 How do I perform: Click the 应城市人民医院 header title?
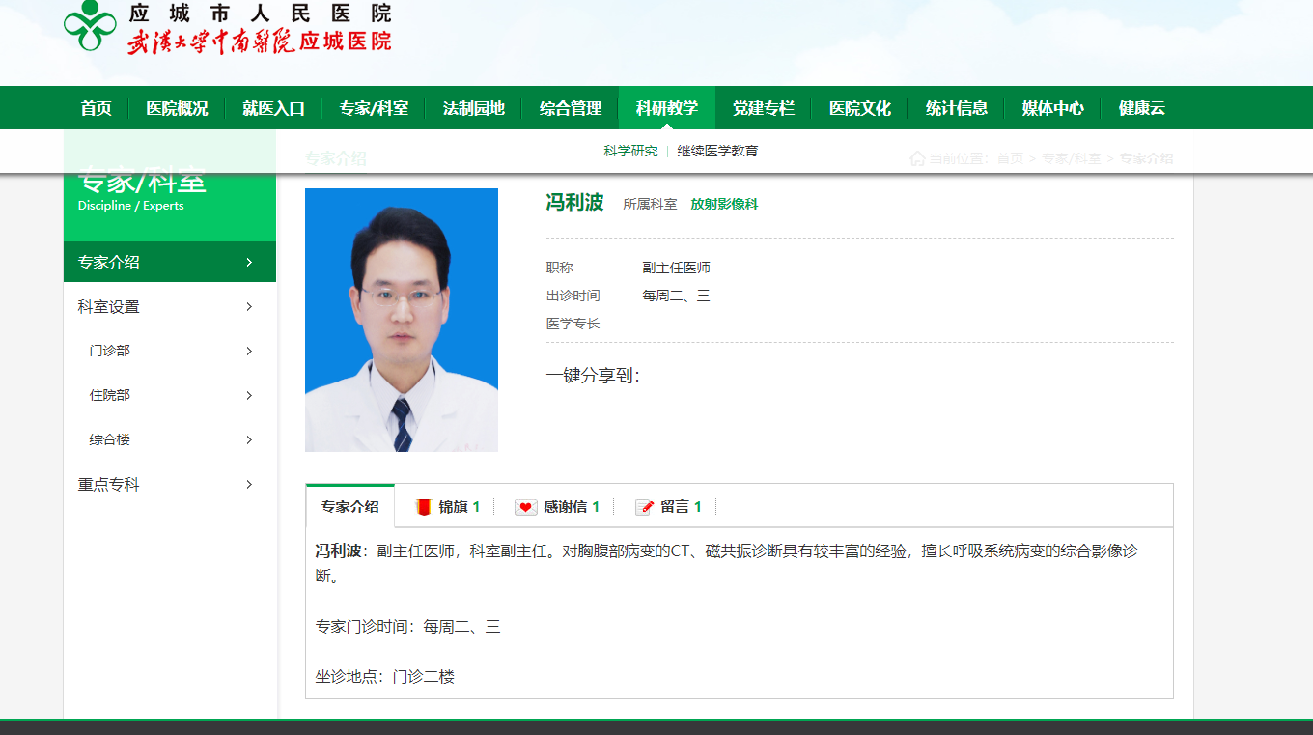[261, 14]
